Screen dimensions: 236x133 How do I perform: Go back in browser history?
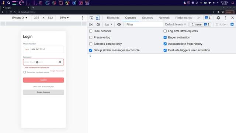[x=3, y=12]
